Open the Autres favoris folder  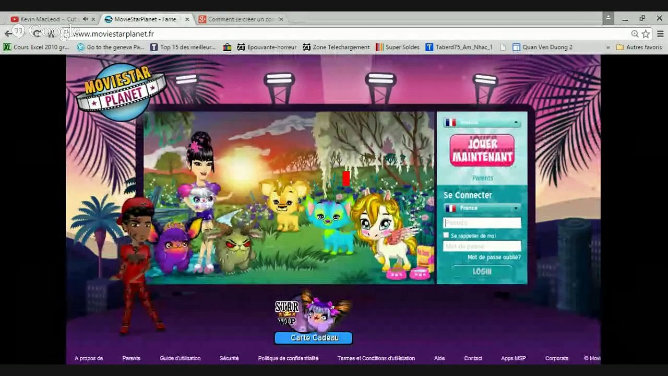pos(639,47)
